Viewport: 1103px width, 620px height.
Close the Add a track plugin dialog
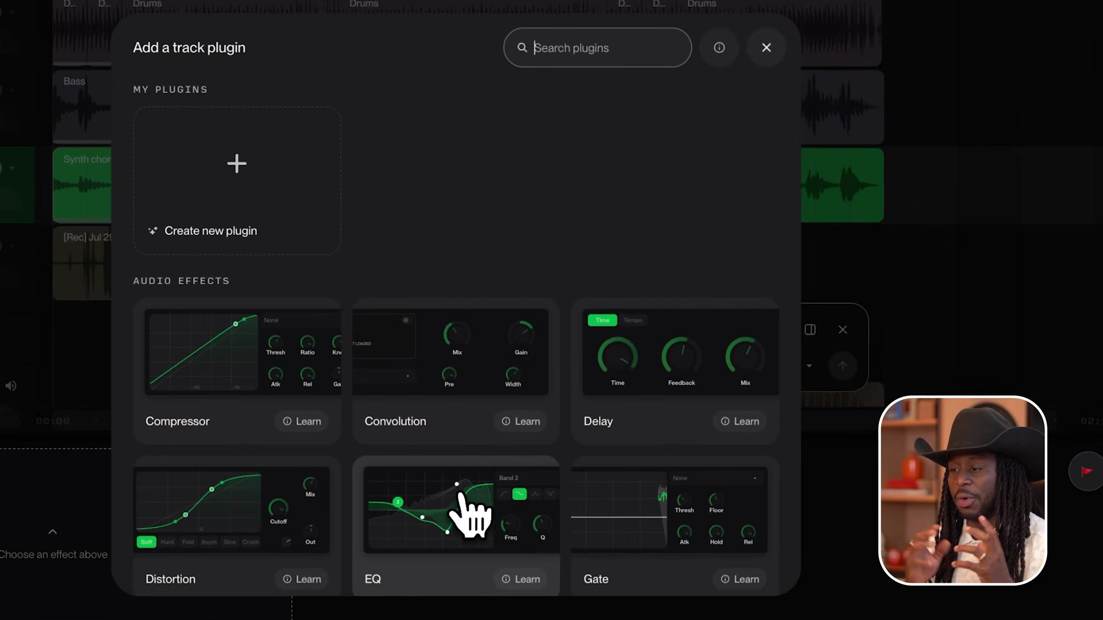[x=766, y=48]
